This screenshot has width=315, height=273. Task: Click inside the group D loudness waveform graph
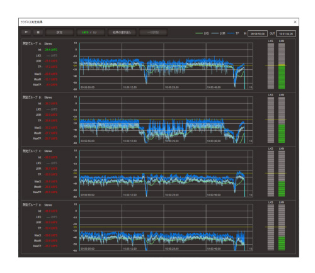click(166, 228)
